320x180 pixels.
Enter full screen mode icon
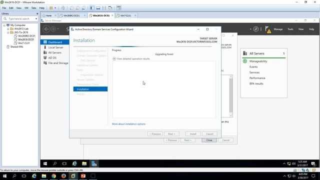pos(104,8)
